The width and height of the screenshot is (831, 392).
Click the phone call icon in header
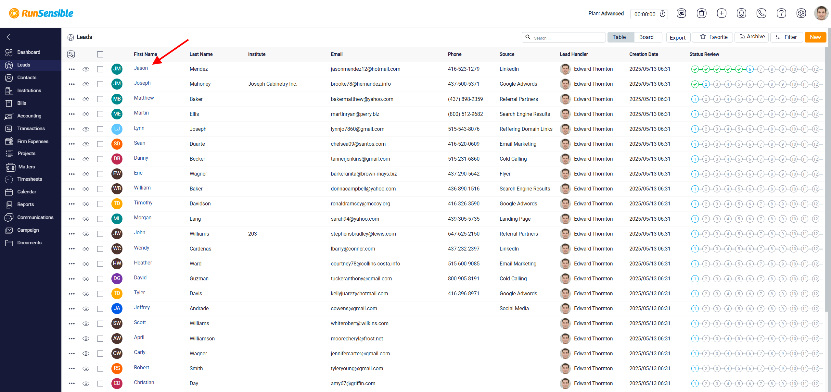[761, 13]
